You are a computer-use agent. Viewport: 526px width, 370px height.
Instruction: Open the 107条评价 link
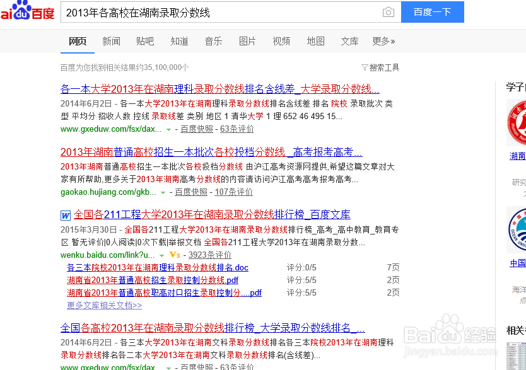pos(234,192)
